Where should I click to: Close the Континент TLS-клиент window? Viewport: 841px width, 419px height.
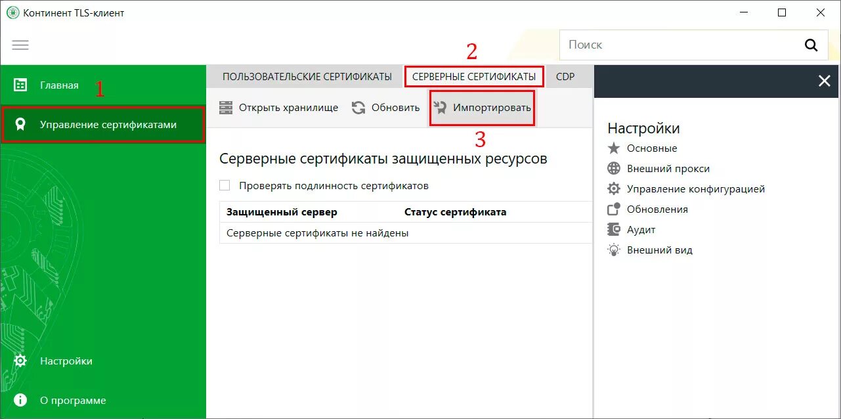[821, 12]
